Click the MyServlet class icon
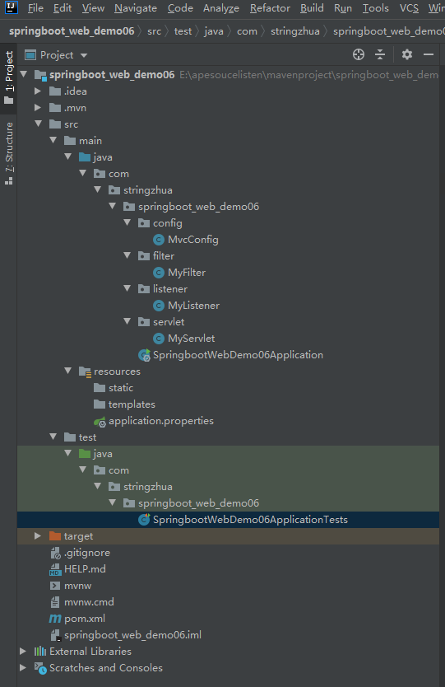 tap(159, 339)
